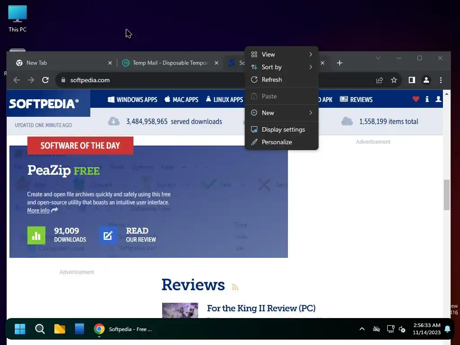Open Mac Apps section
Screen dimensions: 460x345
[x=181, y=99]
